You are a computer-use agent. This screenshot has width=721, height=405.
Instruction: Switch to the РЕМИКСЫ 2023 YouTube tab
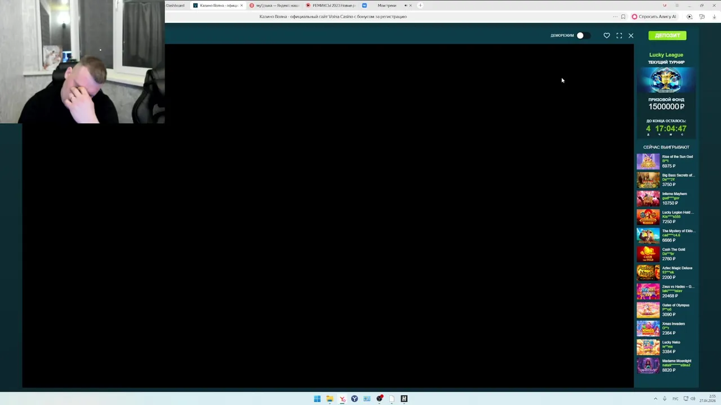[331, 6]
